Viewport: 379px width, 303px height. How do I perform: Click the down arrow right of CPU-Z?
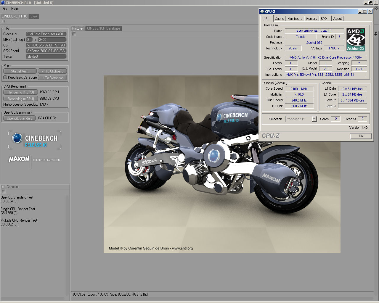point(376,34)
